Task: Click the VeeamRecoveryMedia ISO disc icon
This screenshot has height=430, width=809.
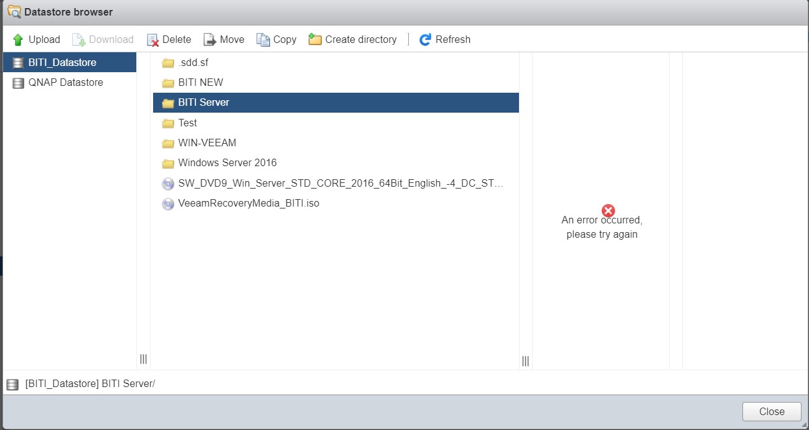Action: (x=168, y=203)
